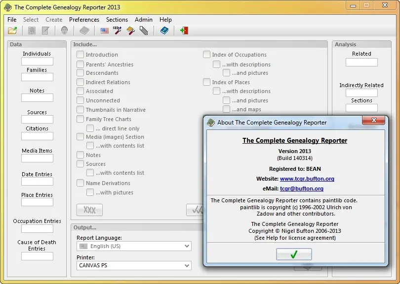Close the About dialog with red X
The width and height of the screenshot is (400, 284).
[374, 120]
